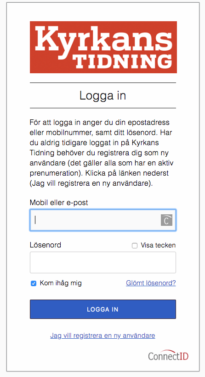Click the red ID letters in ConnectID
The width and height of the screenshot is (205, 377).
click(x=184, y=356)
